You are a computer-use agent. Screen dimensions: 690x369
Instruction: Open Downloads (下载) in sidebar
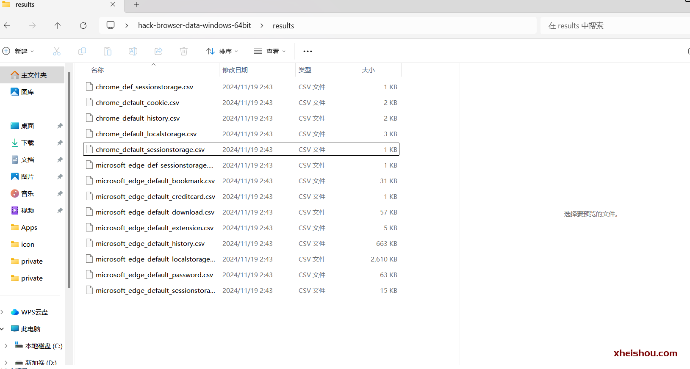point(28,143)
